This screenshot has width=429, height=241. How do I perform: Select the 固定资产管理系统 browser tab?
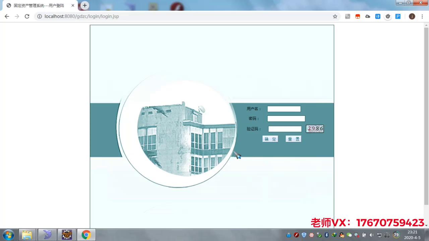pos(39,5)
